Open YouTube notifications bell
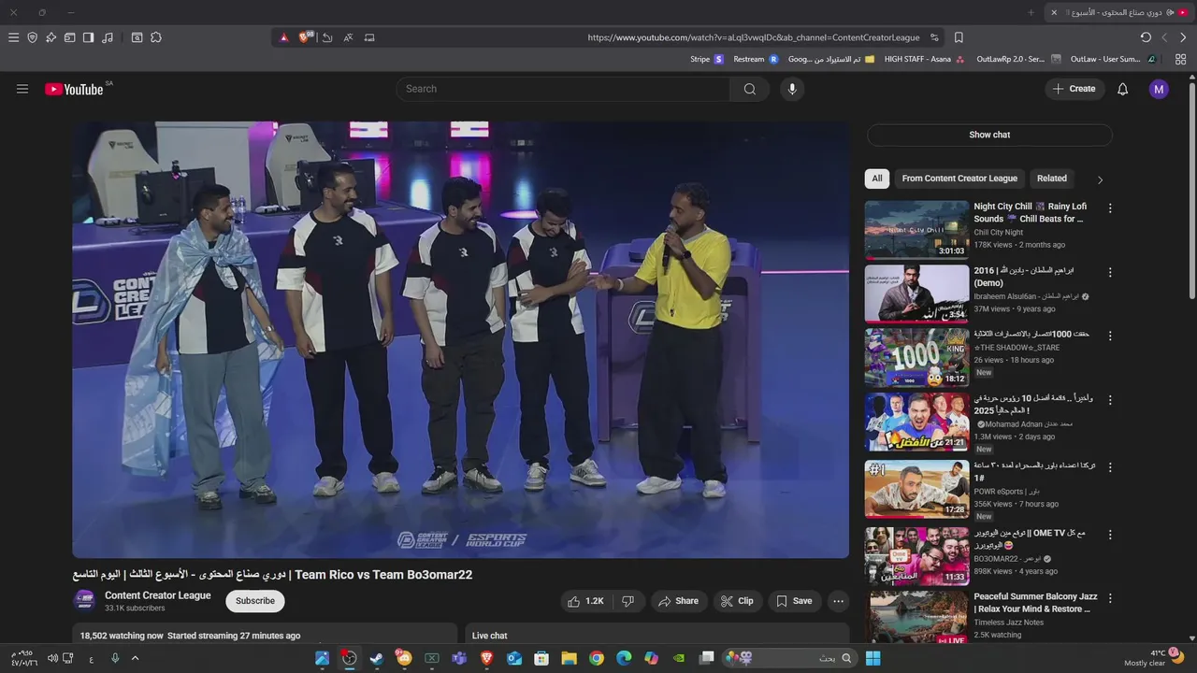 [x=1123, y=89]
